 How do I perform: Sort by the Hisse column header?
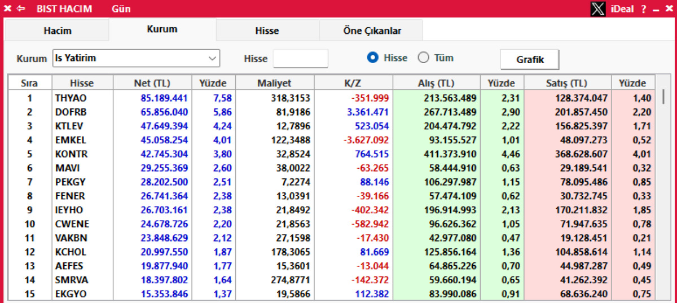tap(82, 83)
